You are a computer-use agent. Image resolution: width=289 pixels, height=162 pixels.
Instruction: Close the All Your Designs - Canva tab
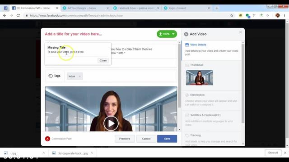pos(107,8)
